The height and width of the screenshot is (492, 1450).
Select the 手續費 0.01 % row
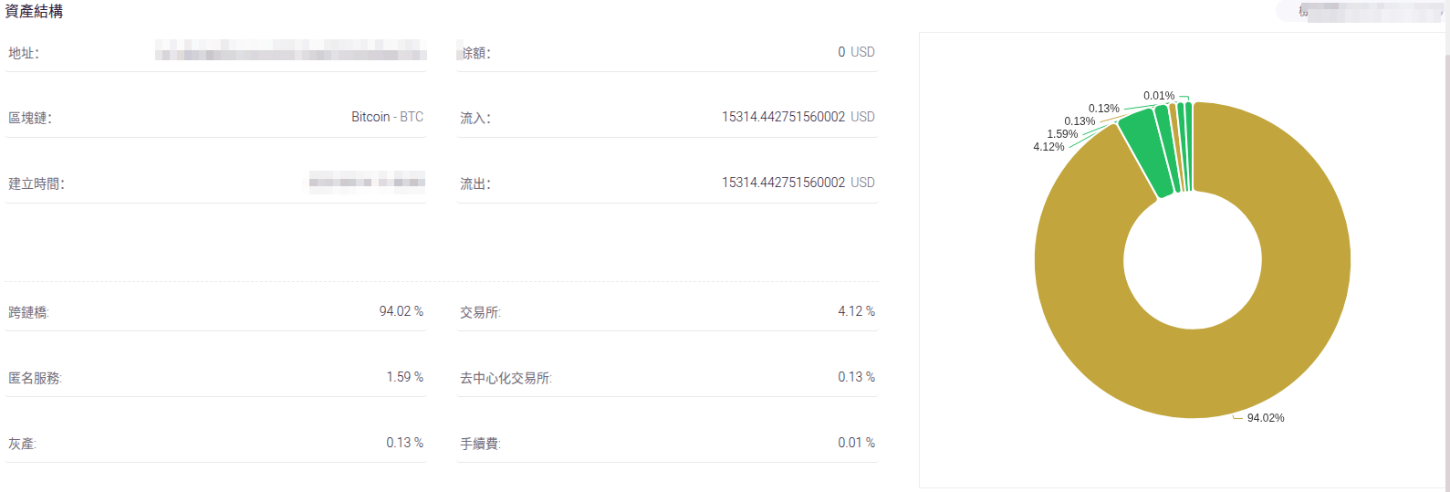coord(667,444)
